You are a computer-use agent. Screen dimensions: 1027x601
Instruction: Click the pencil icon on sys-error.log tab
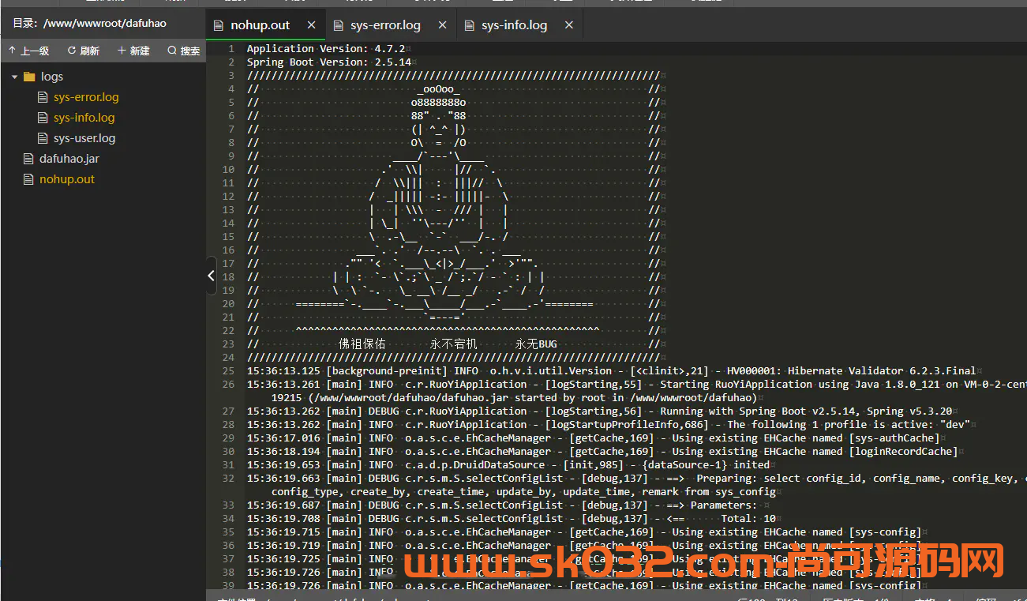(338, 25)
